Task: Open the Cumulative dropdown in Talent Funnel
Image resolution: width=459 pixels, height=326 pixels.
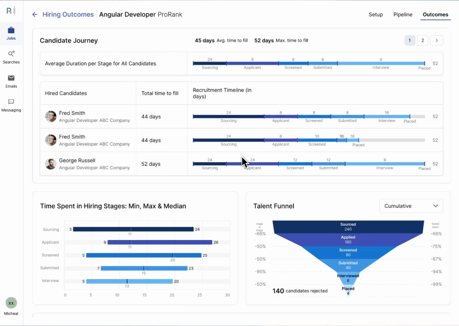Action: coord(411,206)
